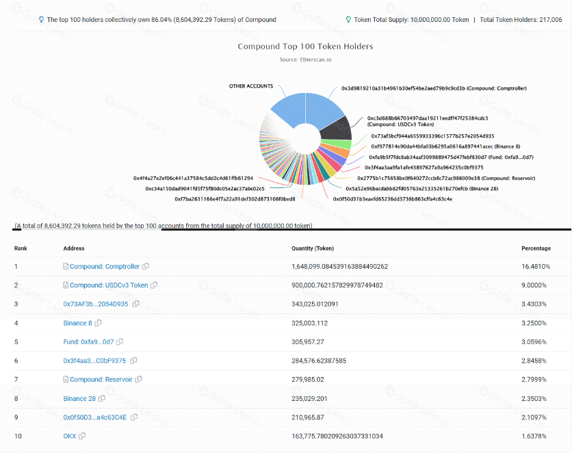Open the Compound: USDCv3 Token holder link
The width and height of the screenshot is (572, 453).
point(109,285)
